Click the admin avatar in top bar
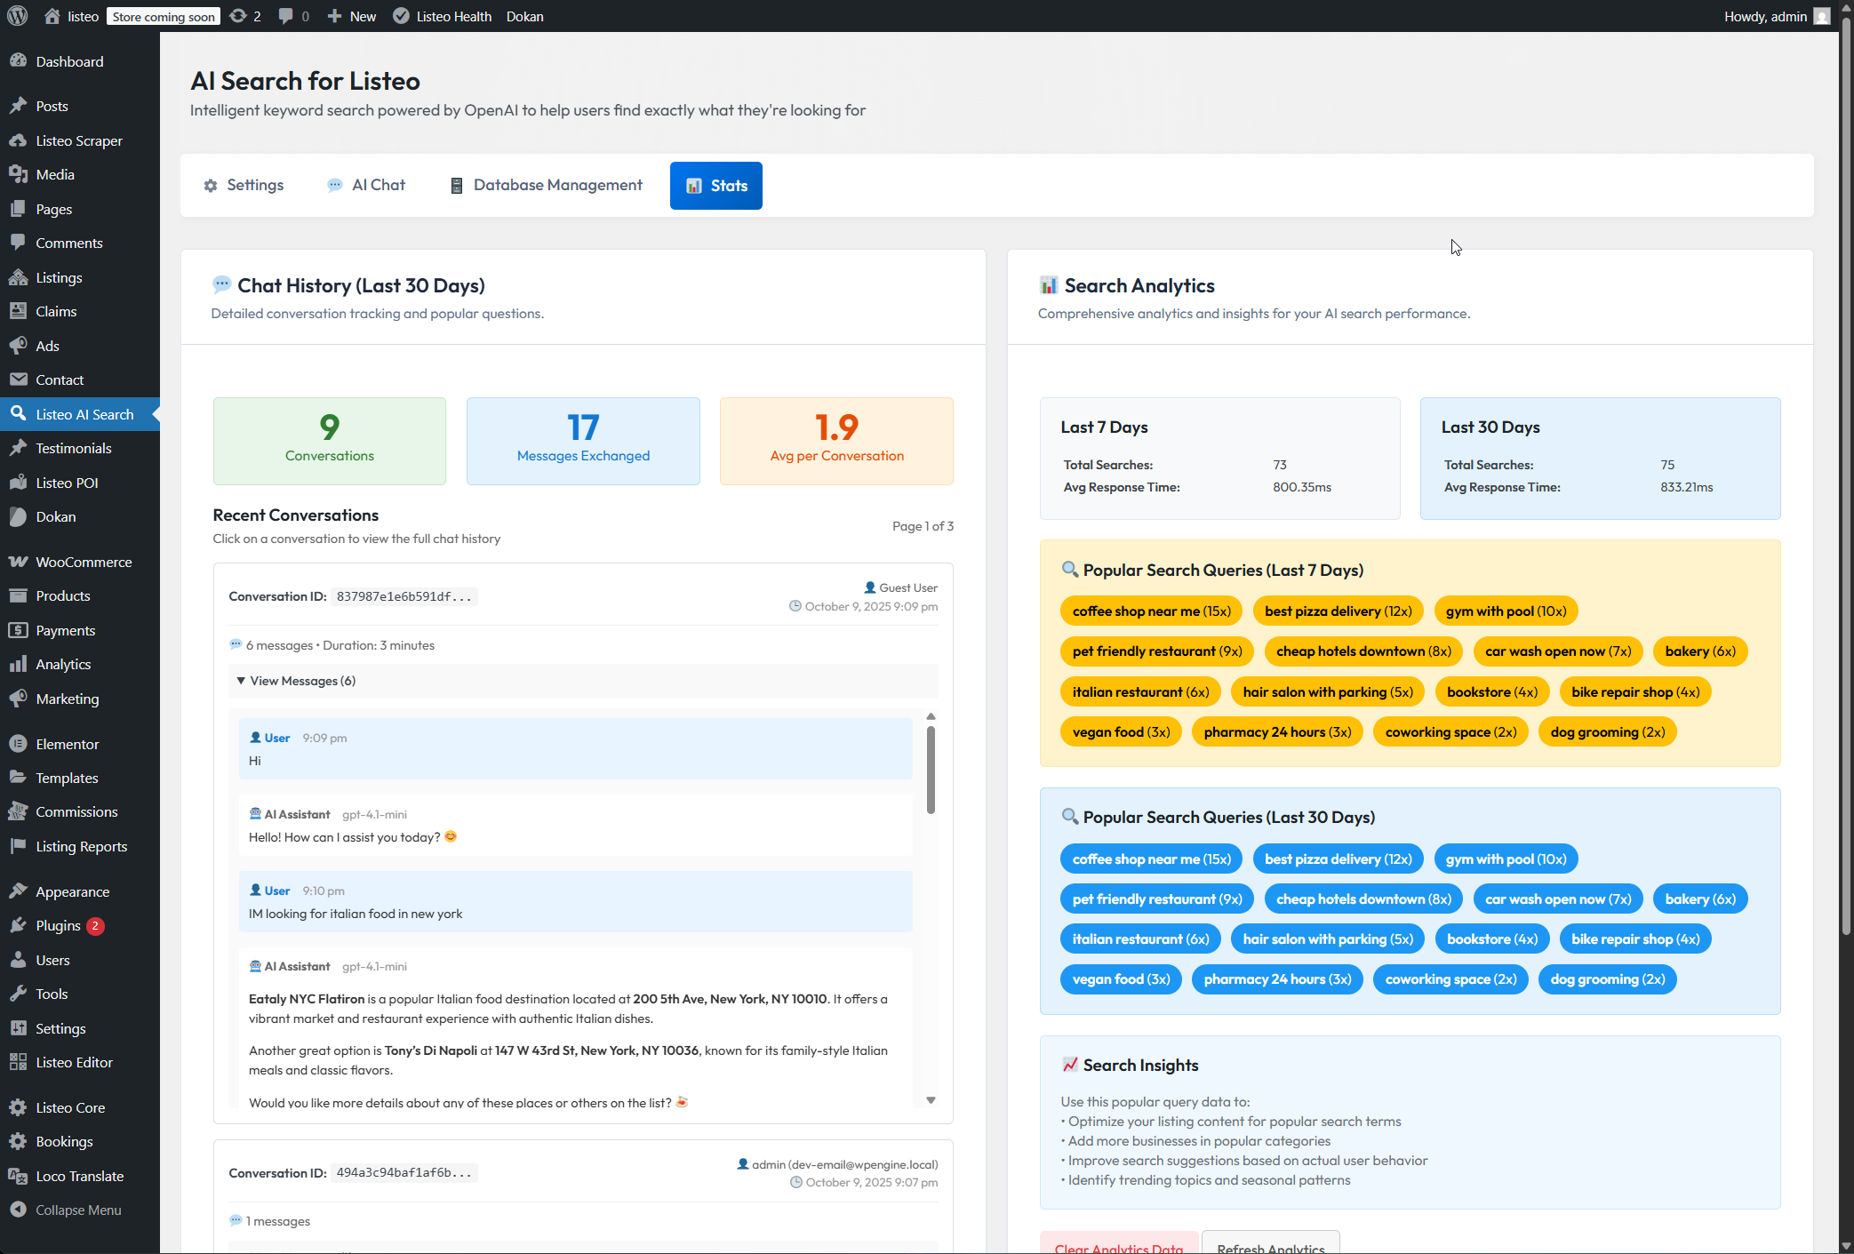The image size is (1854, 1254). tap(1821, 16)
